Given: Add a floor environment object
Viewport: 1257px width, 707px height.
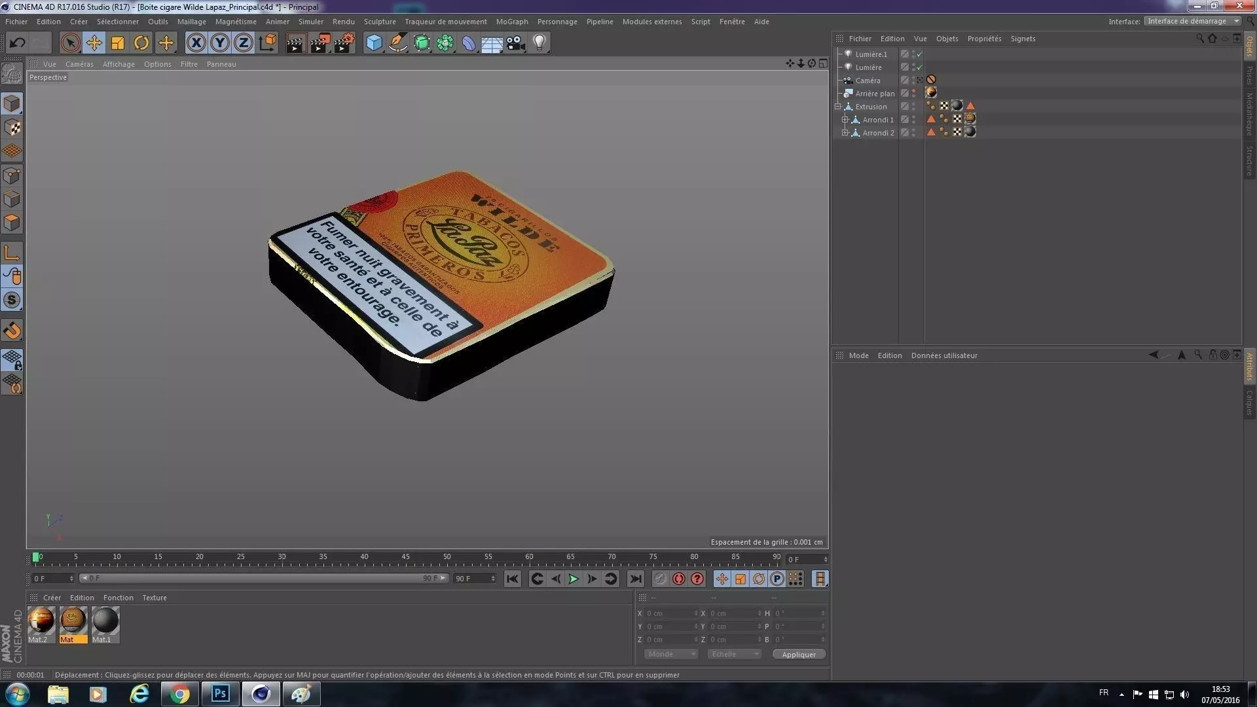Looking at the screenshot, I should click(x=492, y=43).
